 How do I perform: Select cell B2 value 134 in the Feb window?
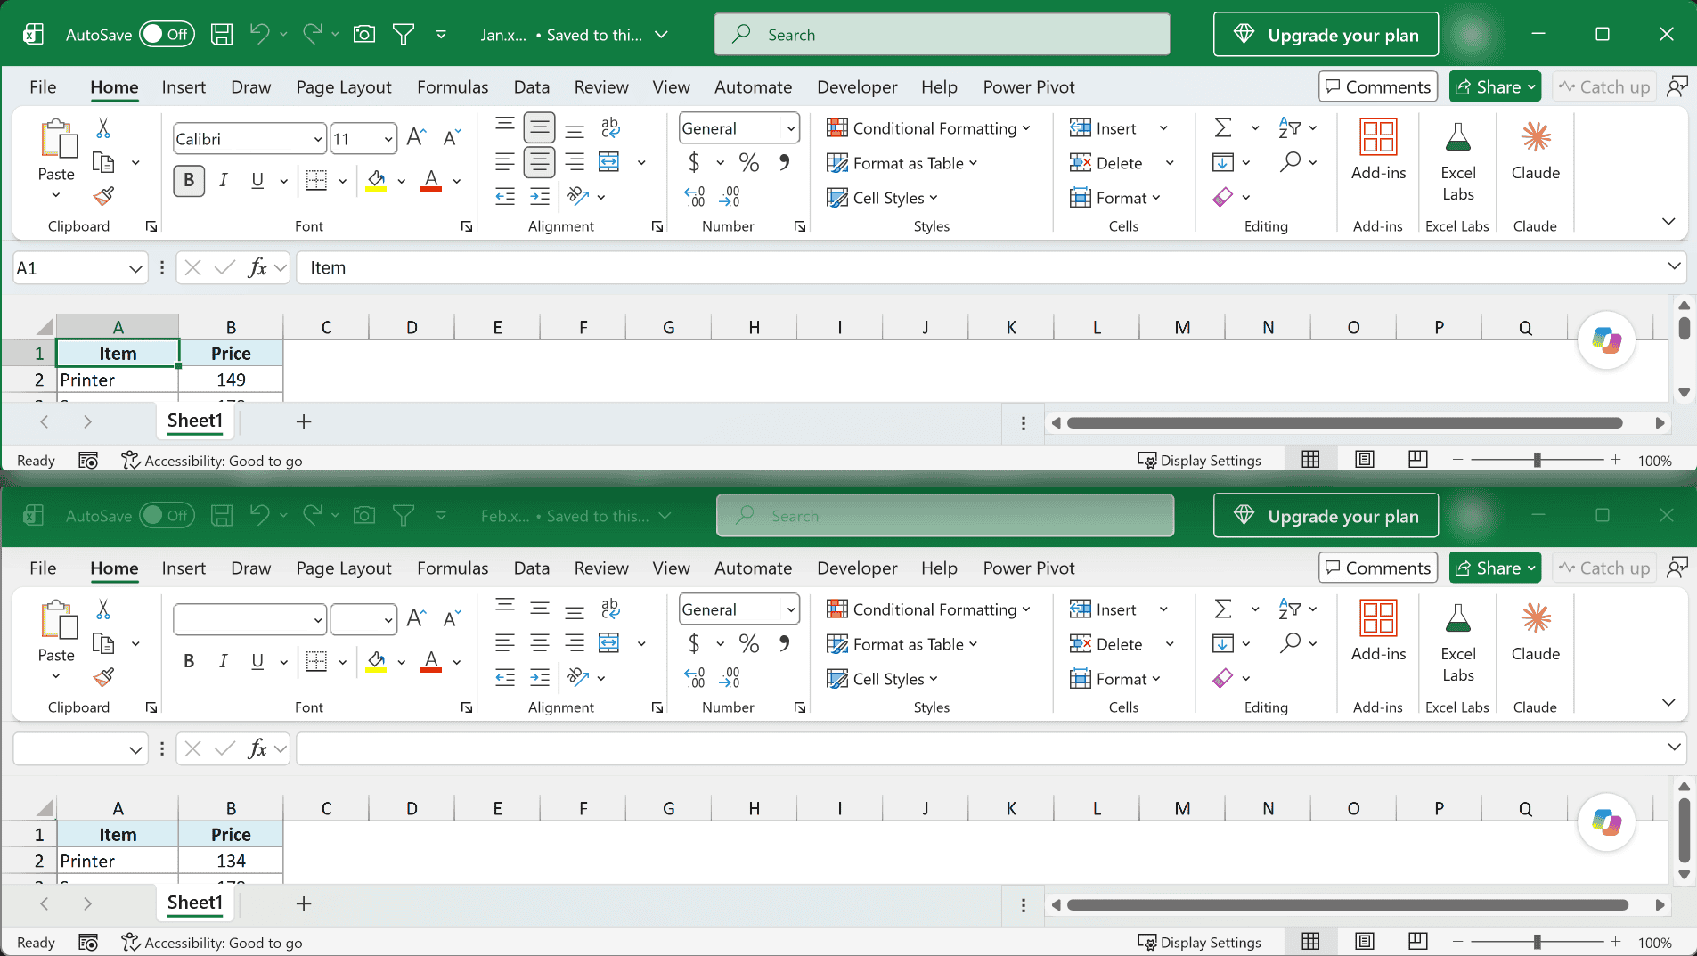tap(231, 861)
